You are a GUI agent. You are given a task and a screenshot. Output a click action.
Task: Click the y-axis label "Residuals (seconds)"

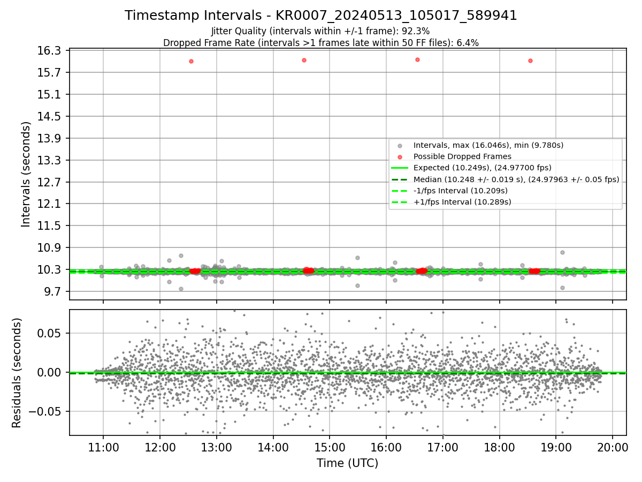[17, 373]
